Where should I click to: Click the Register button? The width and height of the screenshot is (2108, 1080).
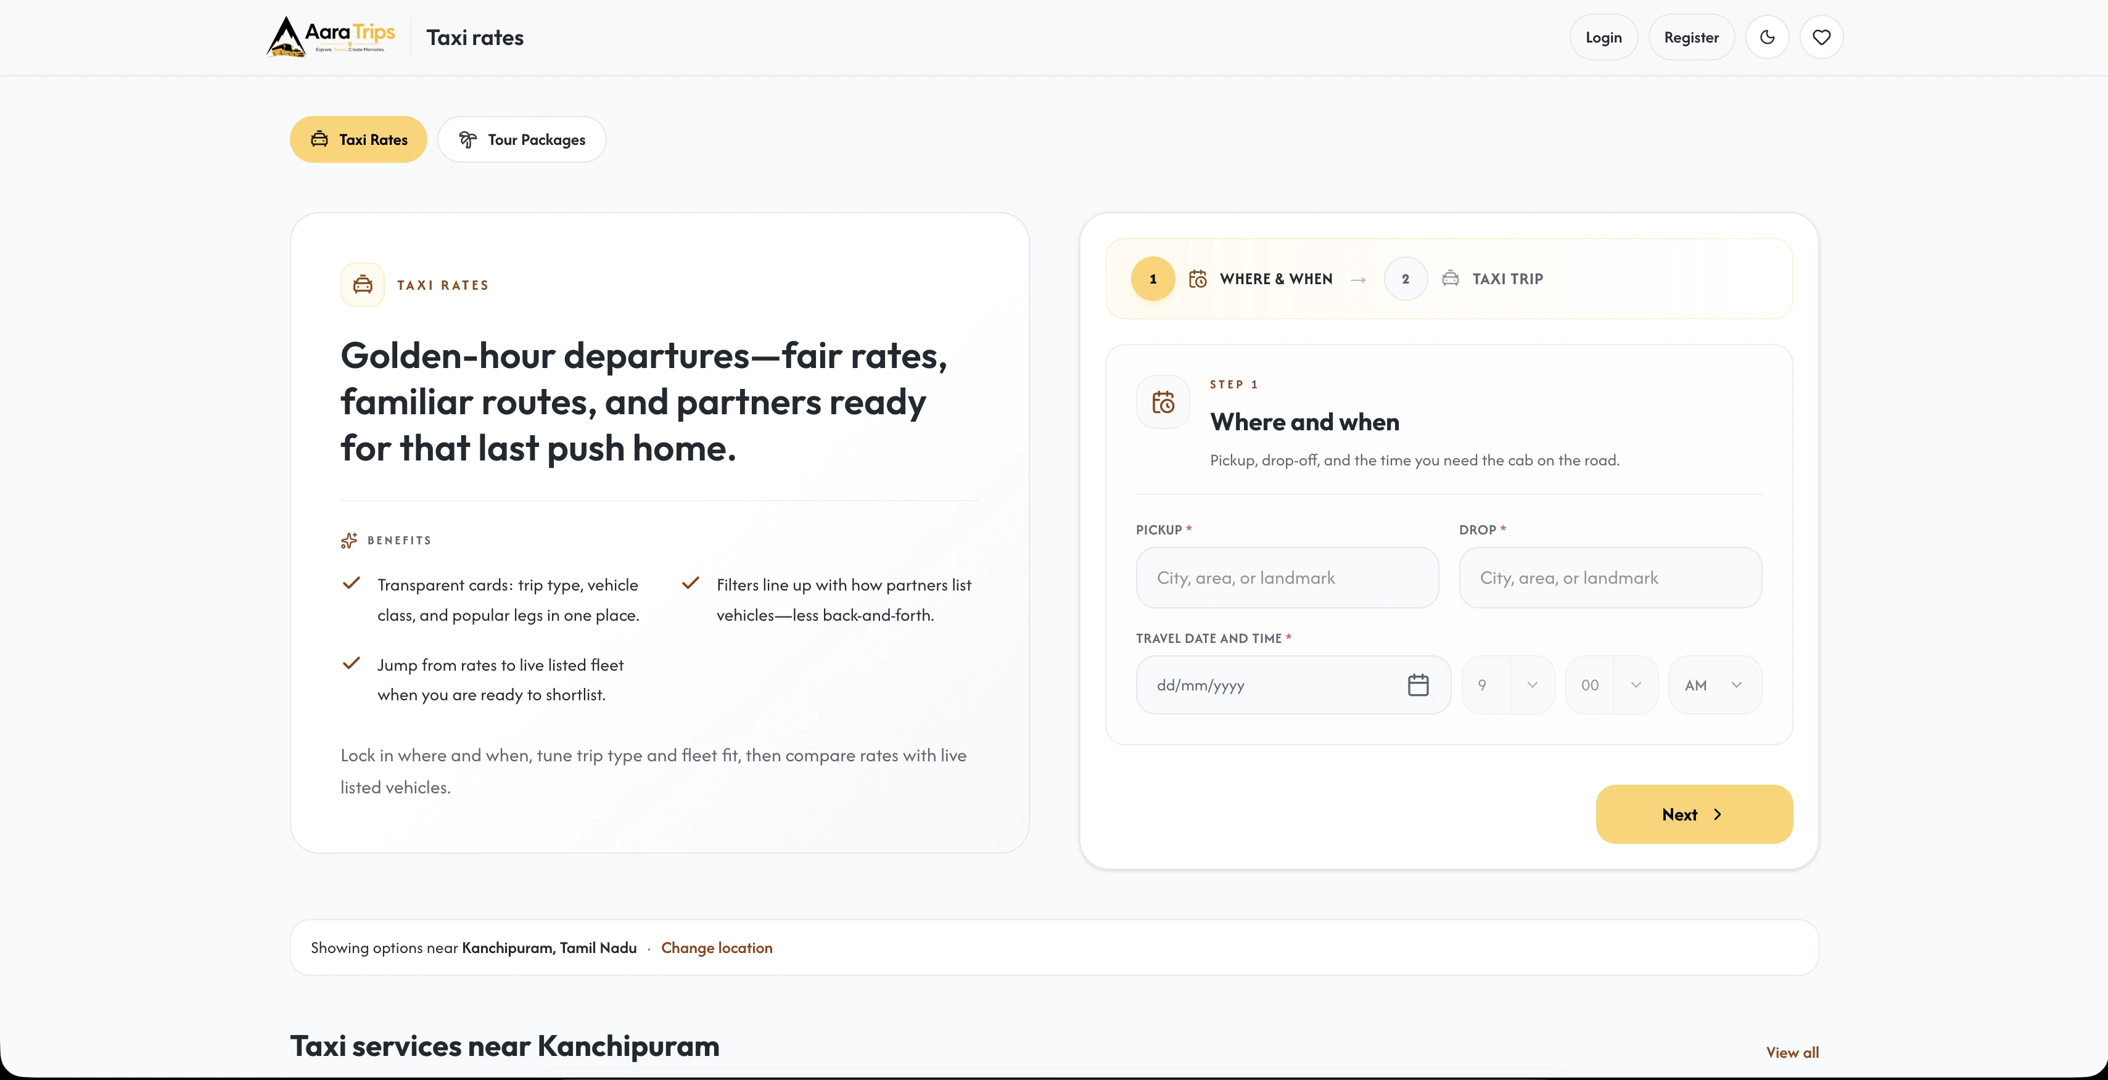1690,37
